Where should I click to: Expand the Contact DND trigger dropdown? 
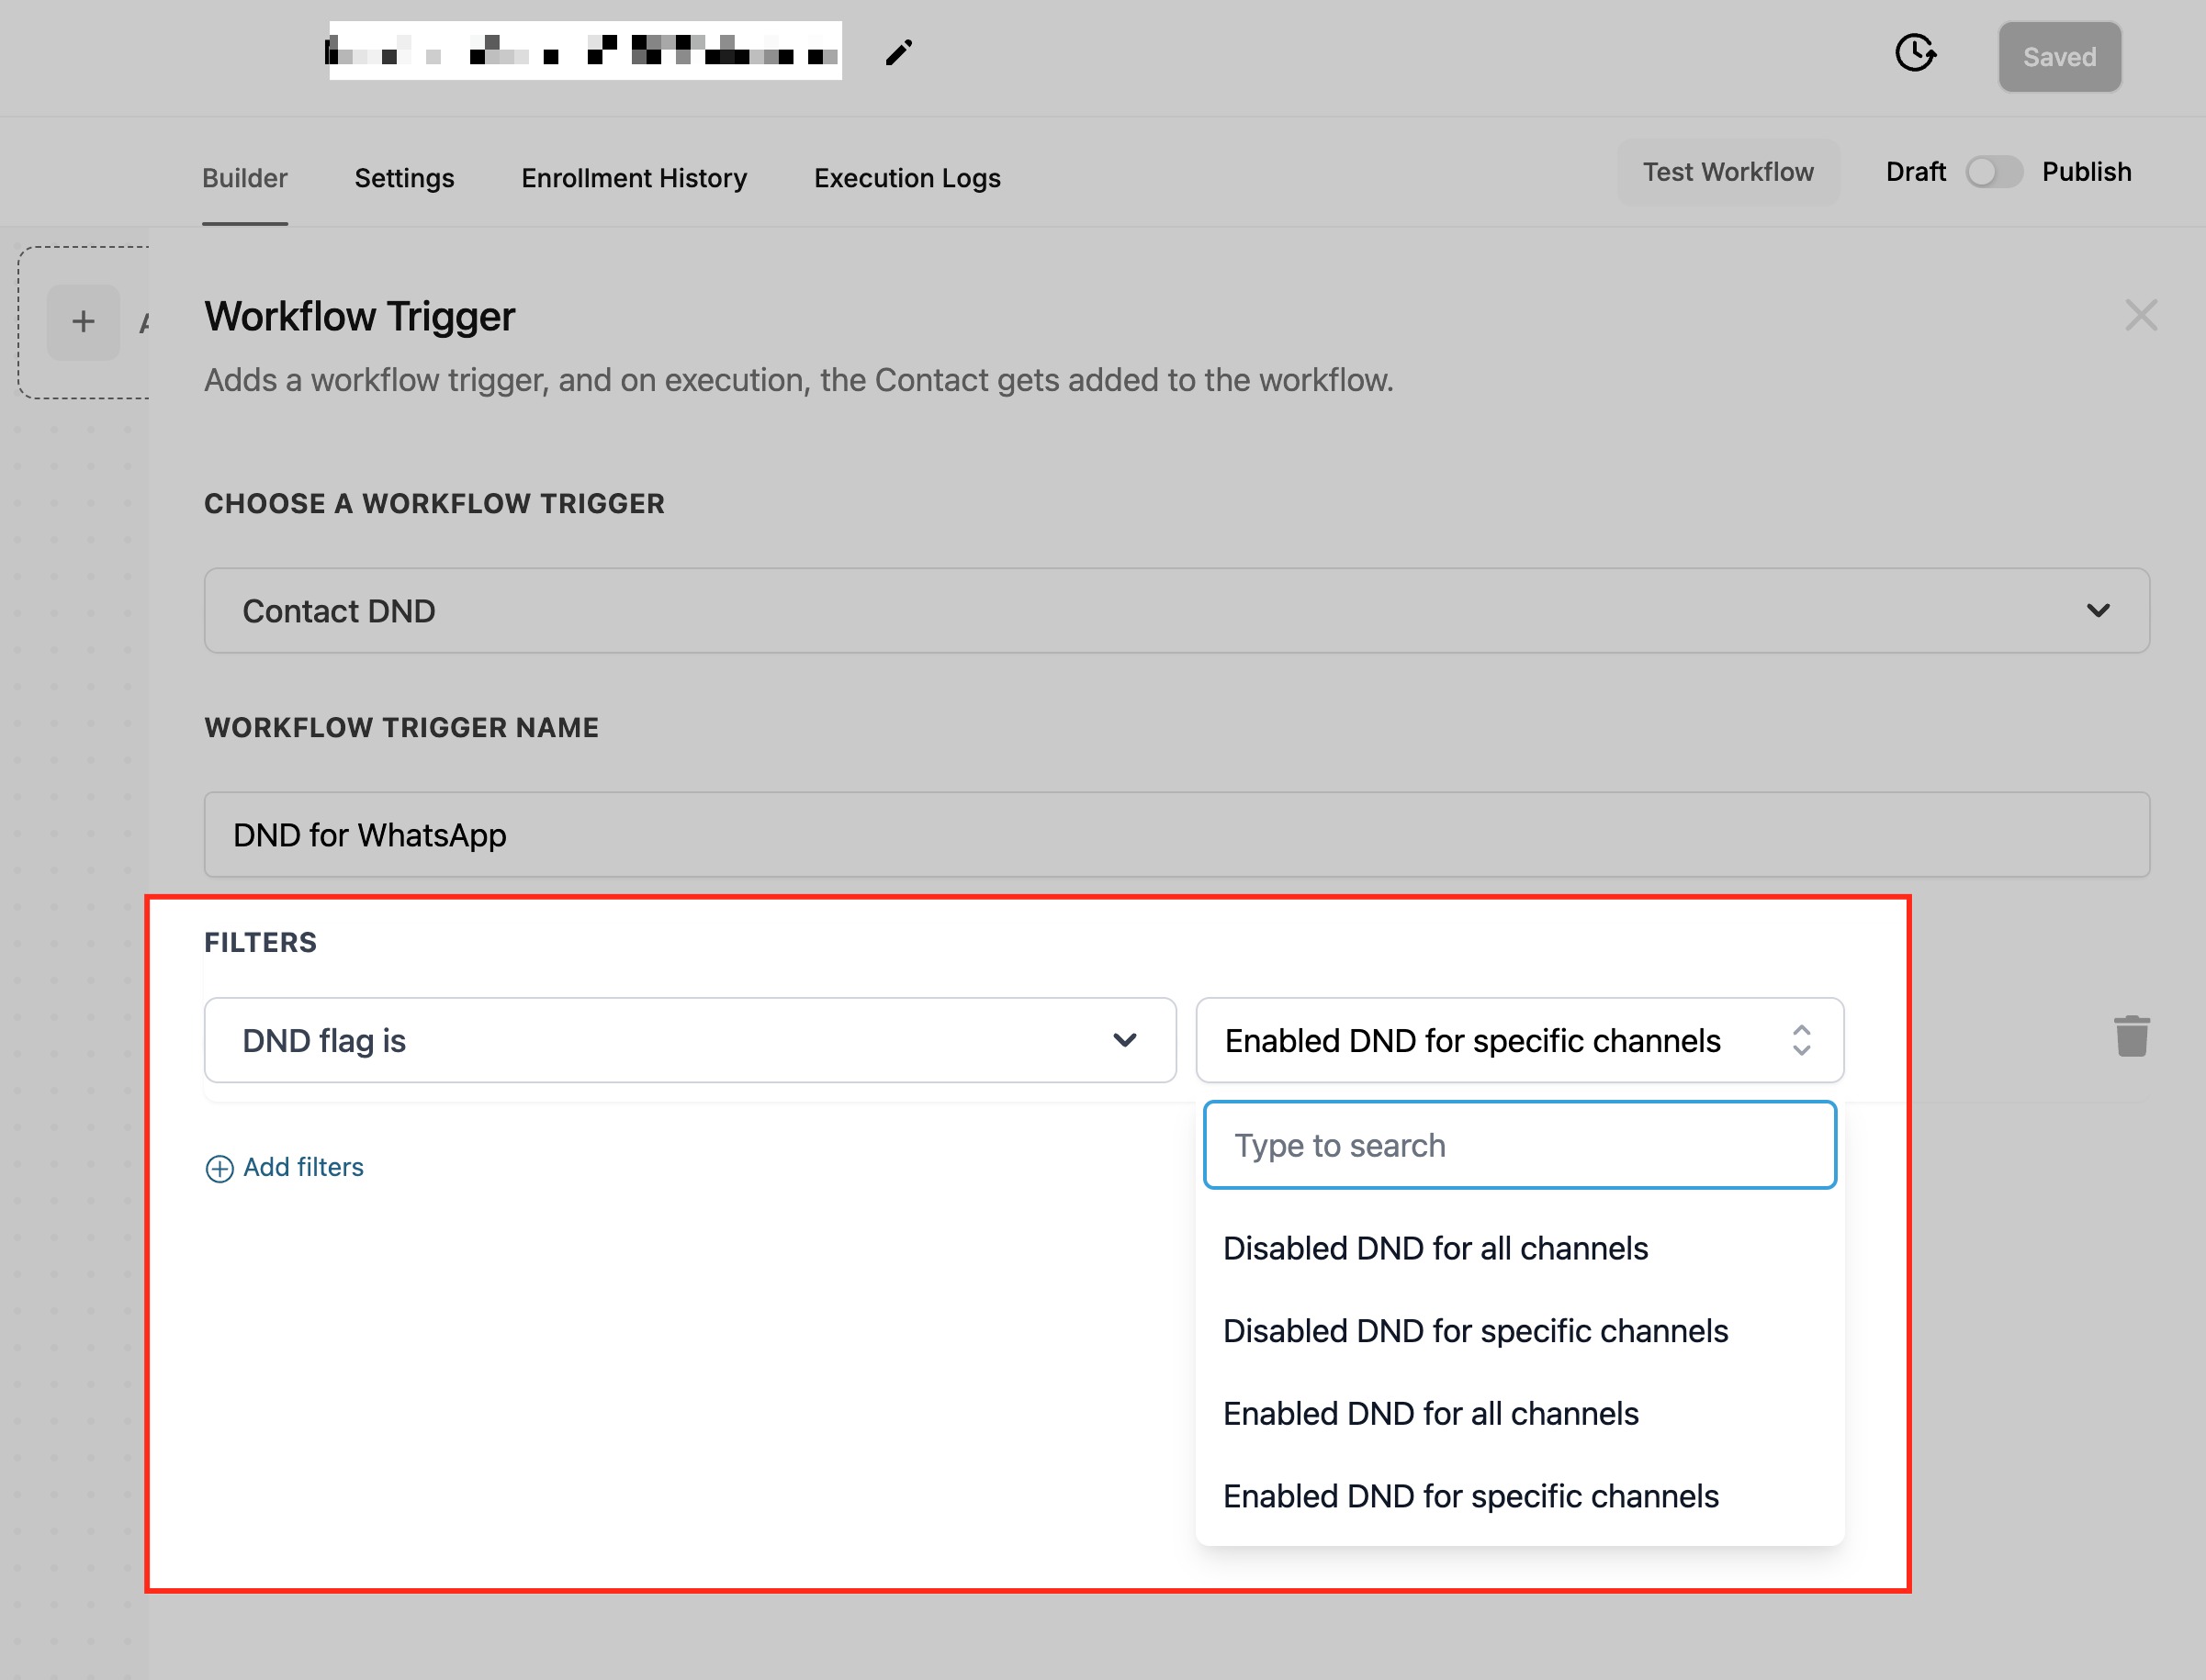[1176, 611]
